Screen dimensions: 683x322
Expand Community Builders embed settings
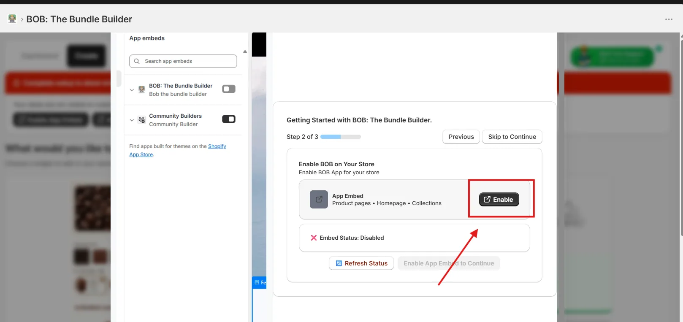click(x=132, y=120)
